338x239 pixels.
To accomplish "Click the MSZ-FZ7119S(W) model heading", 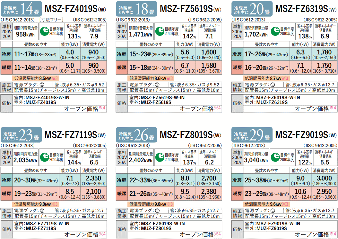I will point(75,135).
